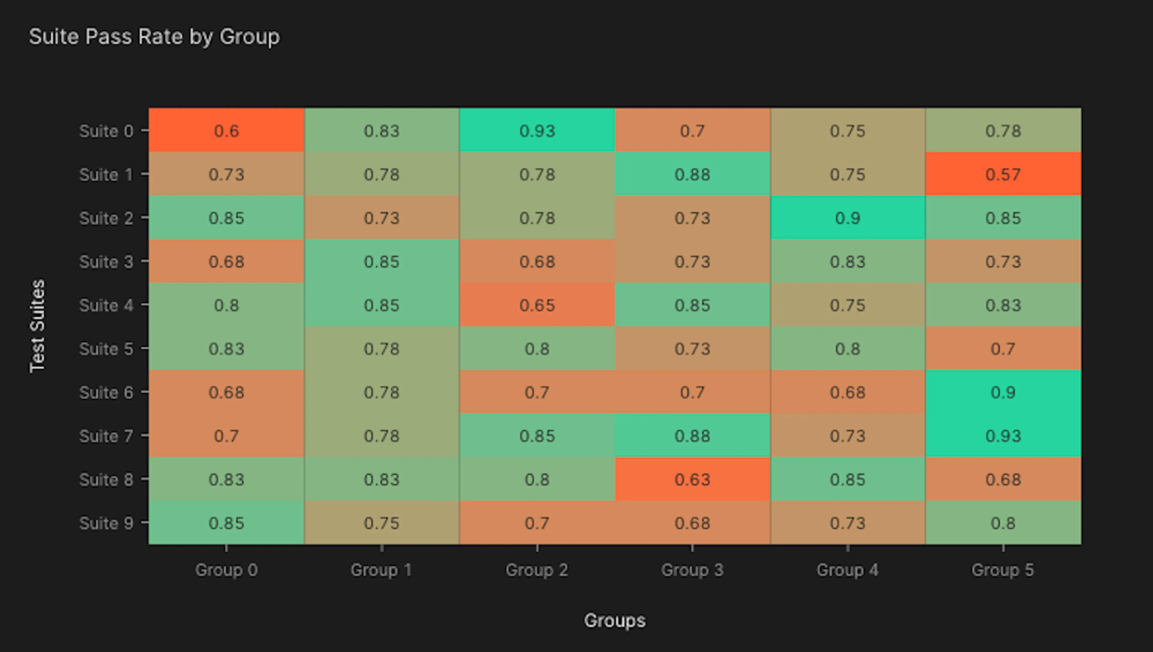Select the Group 5 axis label
Viewport: 1153px width, 652px height.
point(1003,570)
